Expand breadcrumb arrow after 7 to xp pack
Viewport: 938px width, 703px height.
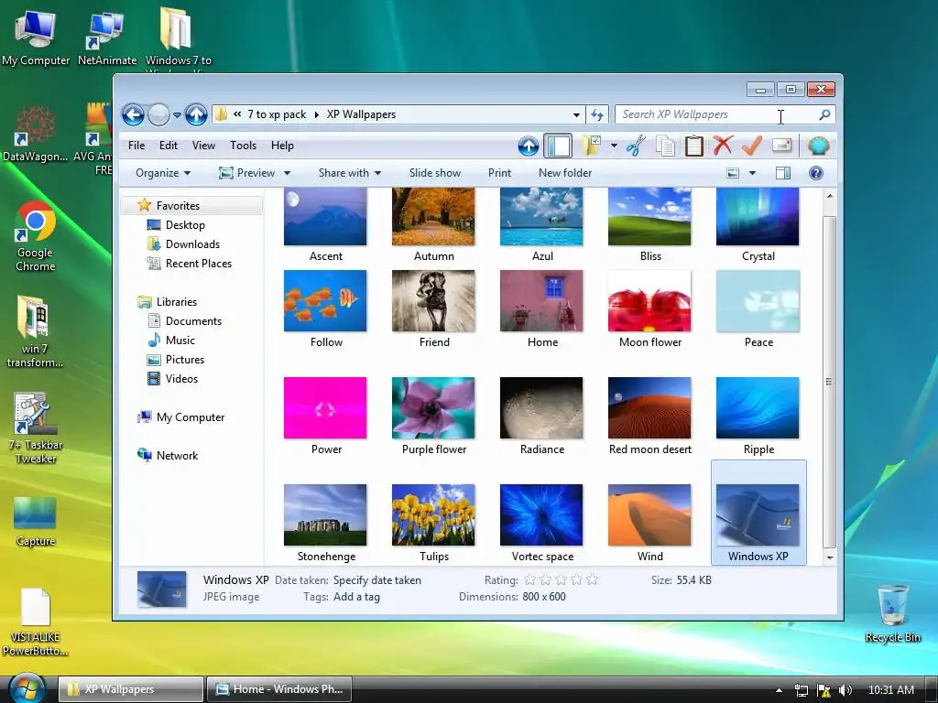[x=316, y=114]
